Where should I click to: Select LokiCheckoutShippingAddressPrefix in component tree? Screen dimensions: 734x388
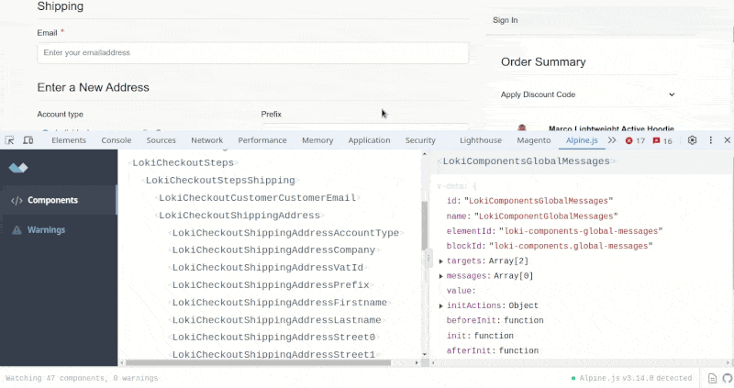click(271, 285)
